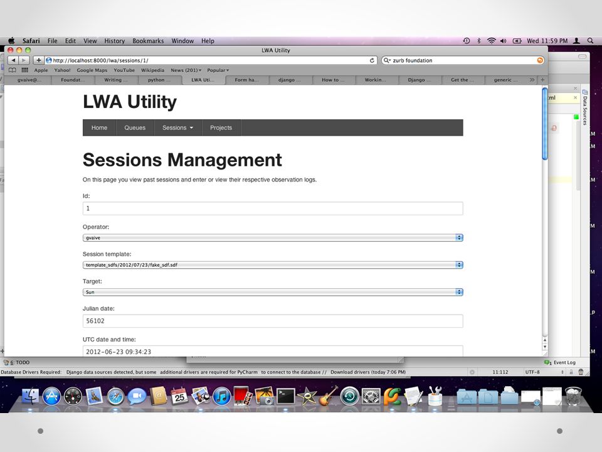Go to Queues in the LWA navbar
The image size is (602, 452).
click(135, 127)
